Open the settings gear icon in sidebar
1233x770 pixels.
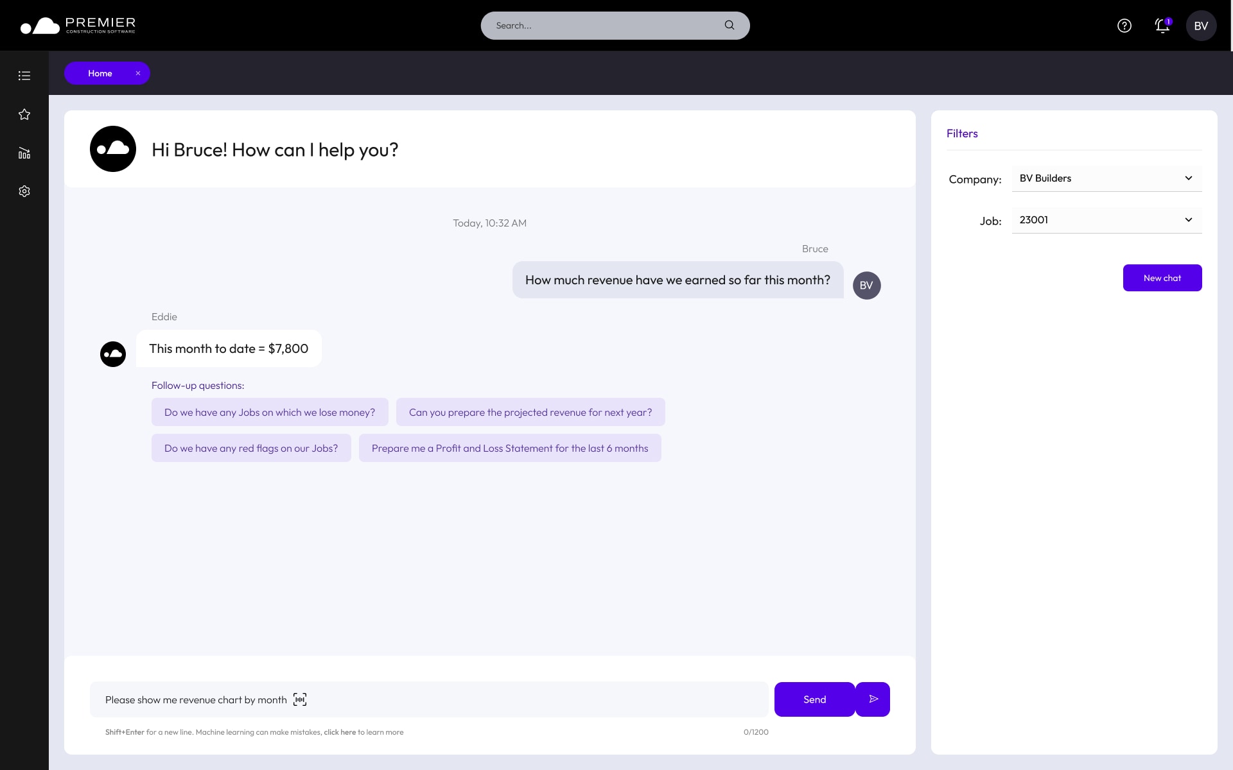[24, 191]
